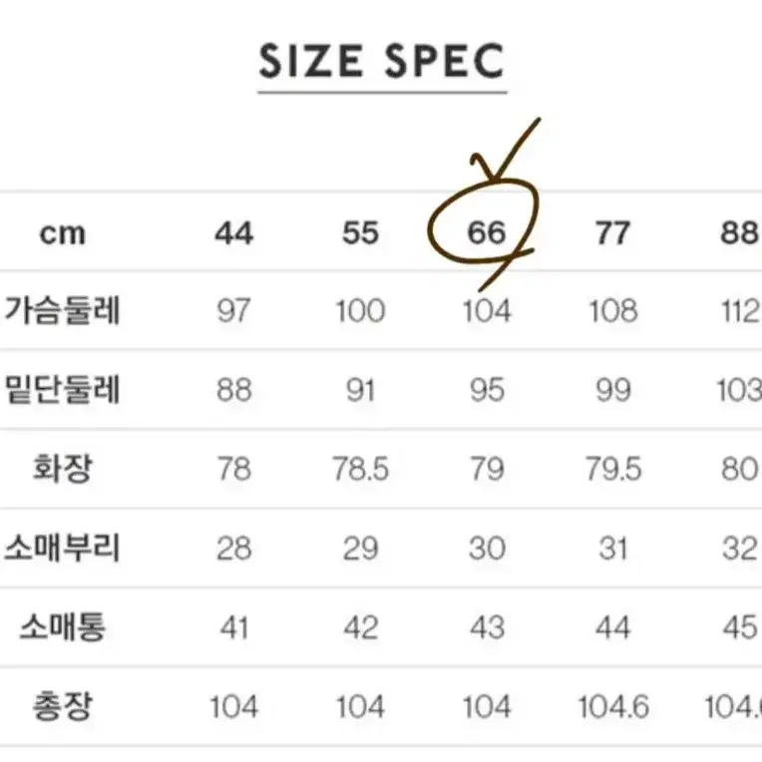
Task: Select the circled 66 size column header
Action: pos(487,232)
